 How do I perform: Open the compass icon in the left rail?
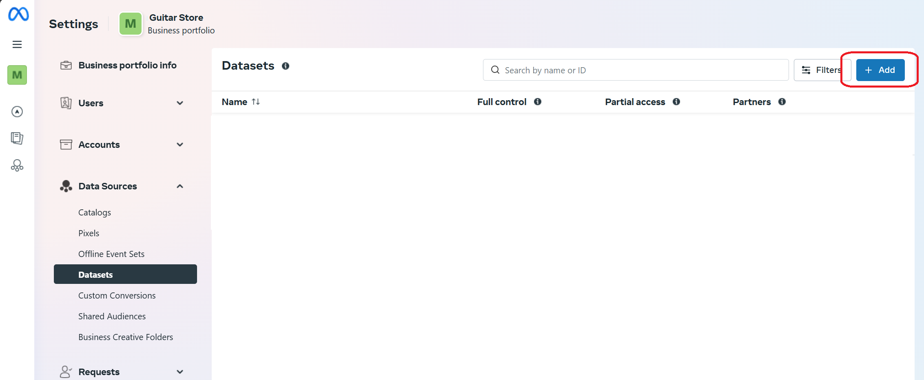(x=17, y=112)
